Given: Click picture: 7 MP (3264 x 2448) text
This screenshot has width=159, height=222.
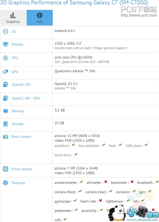Looking at the screenshot, I should [x=76, y=168].
